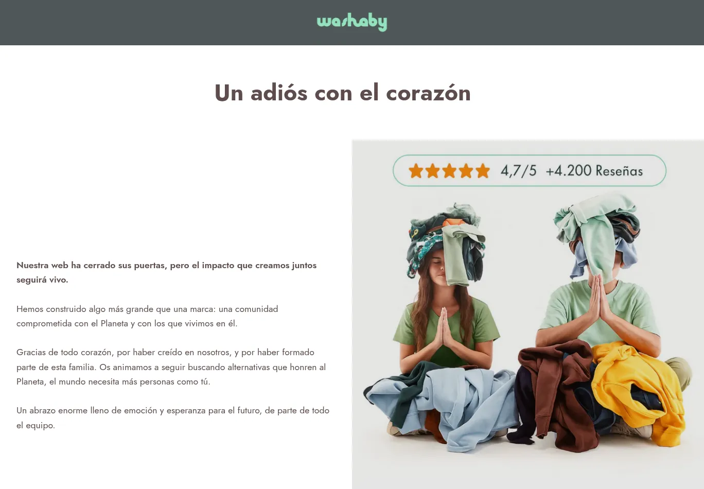Image resolution: width=704 pixels, height=489 pixels.
Task: Click the 4,7/5 rating score text
Action: (518, 171)
